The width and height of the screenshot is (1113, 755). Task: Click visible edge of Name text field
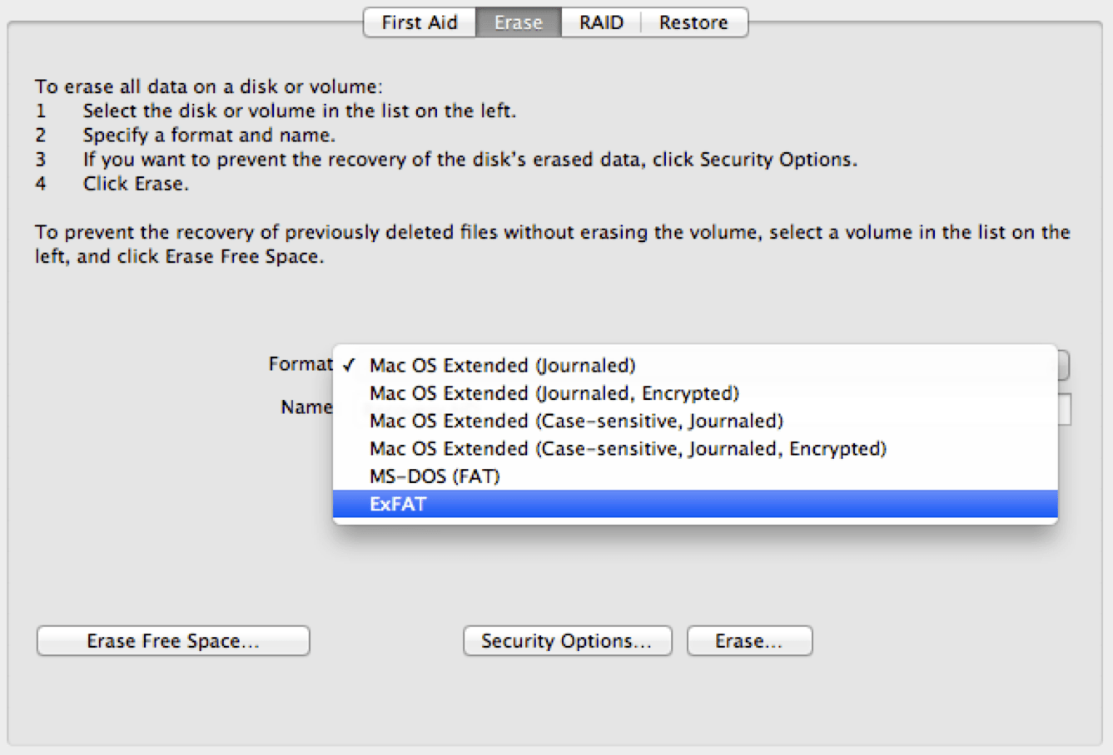click(1065, 409)
